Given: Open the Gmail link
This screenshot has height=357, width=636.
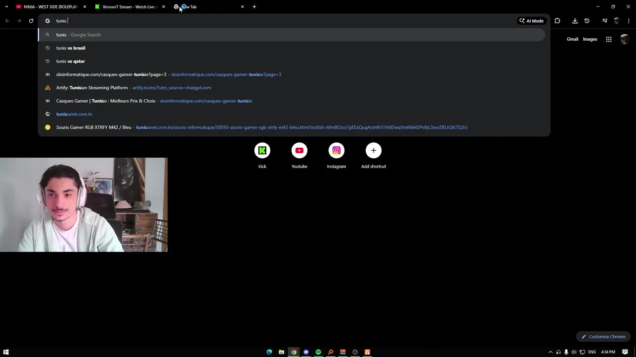Looking at the screenshot, I should coord(572,39).
